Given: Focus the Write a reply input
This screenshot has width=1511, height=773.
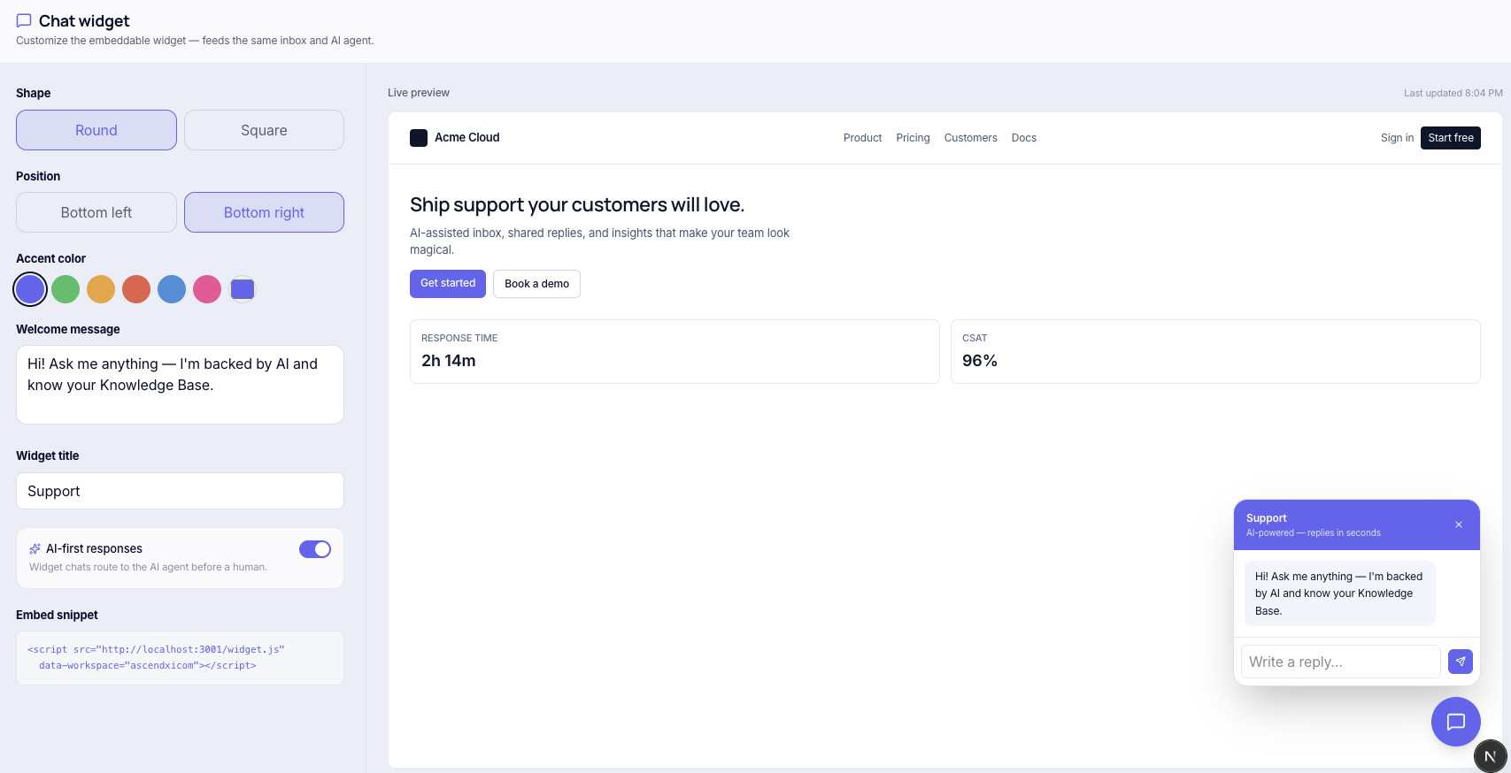Looking at the screenshot, I should [x=1341, y=662].
